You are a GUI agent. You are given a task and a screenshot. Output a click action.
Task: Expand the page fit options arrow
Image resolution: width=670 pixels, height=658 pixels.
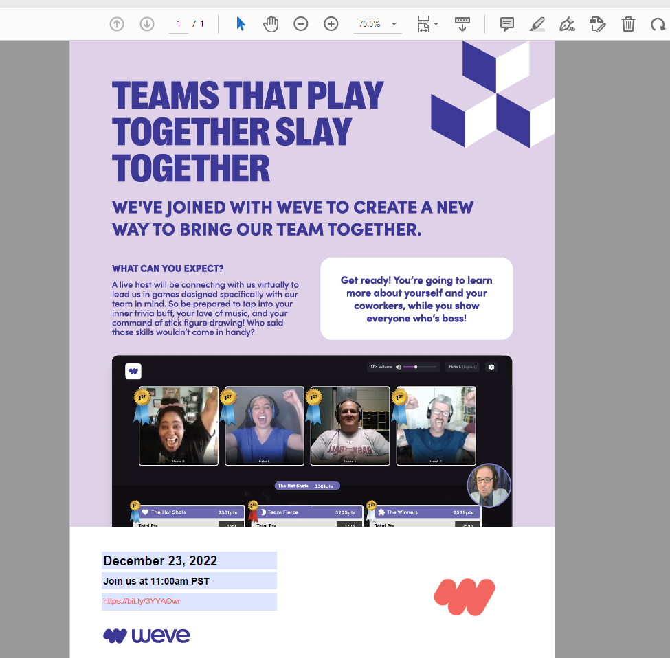pyautogui.click(x=436, y=24)
